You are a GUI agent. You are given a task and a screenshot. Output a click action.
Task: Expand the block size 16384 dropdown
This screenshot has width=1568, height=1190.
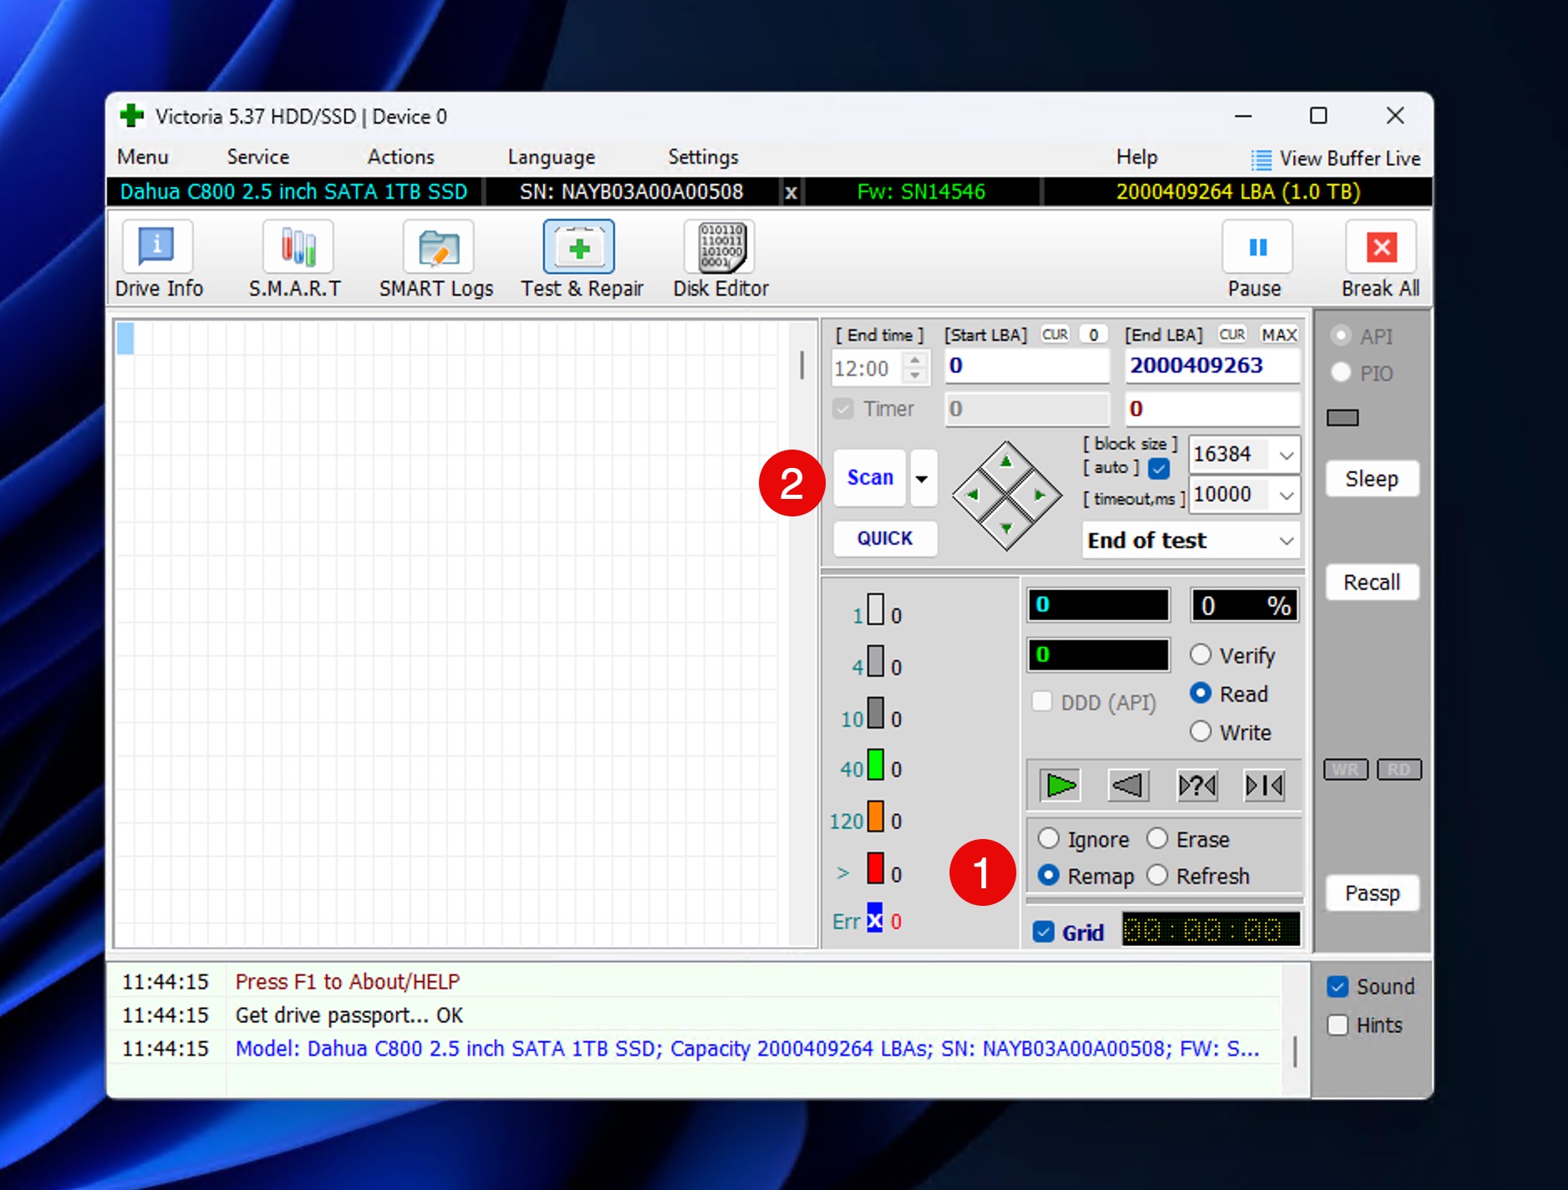coord(1286,455)
